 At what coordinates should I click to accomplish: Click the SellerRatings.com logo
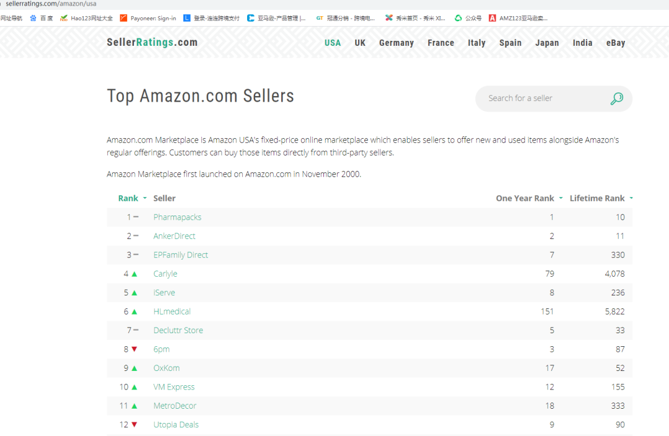[152, 42]
